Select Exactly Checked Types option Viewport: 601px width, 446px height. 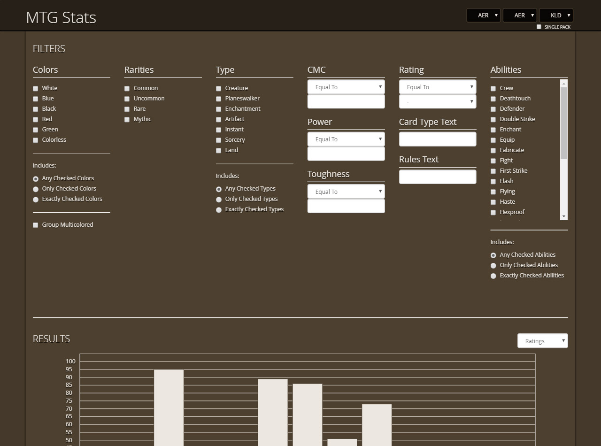click(219, 210)
